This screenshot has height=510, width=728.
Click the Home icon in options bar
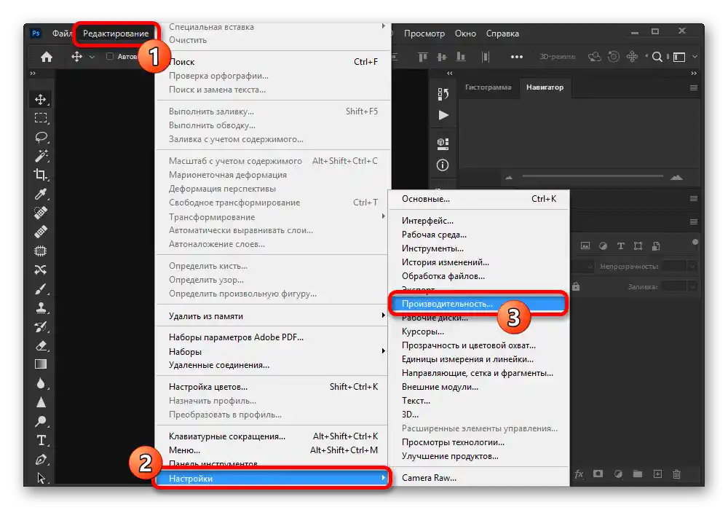click(x=47, y=57)
